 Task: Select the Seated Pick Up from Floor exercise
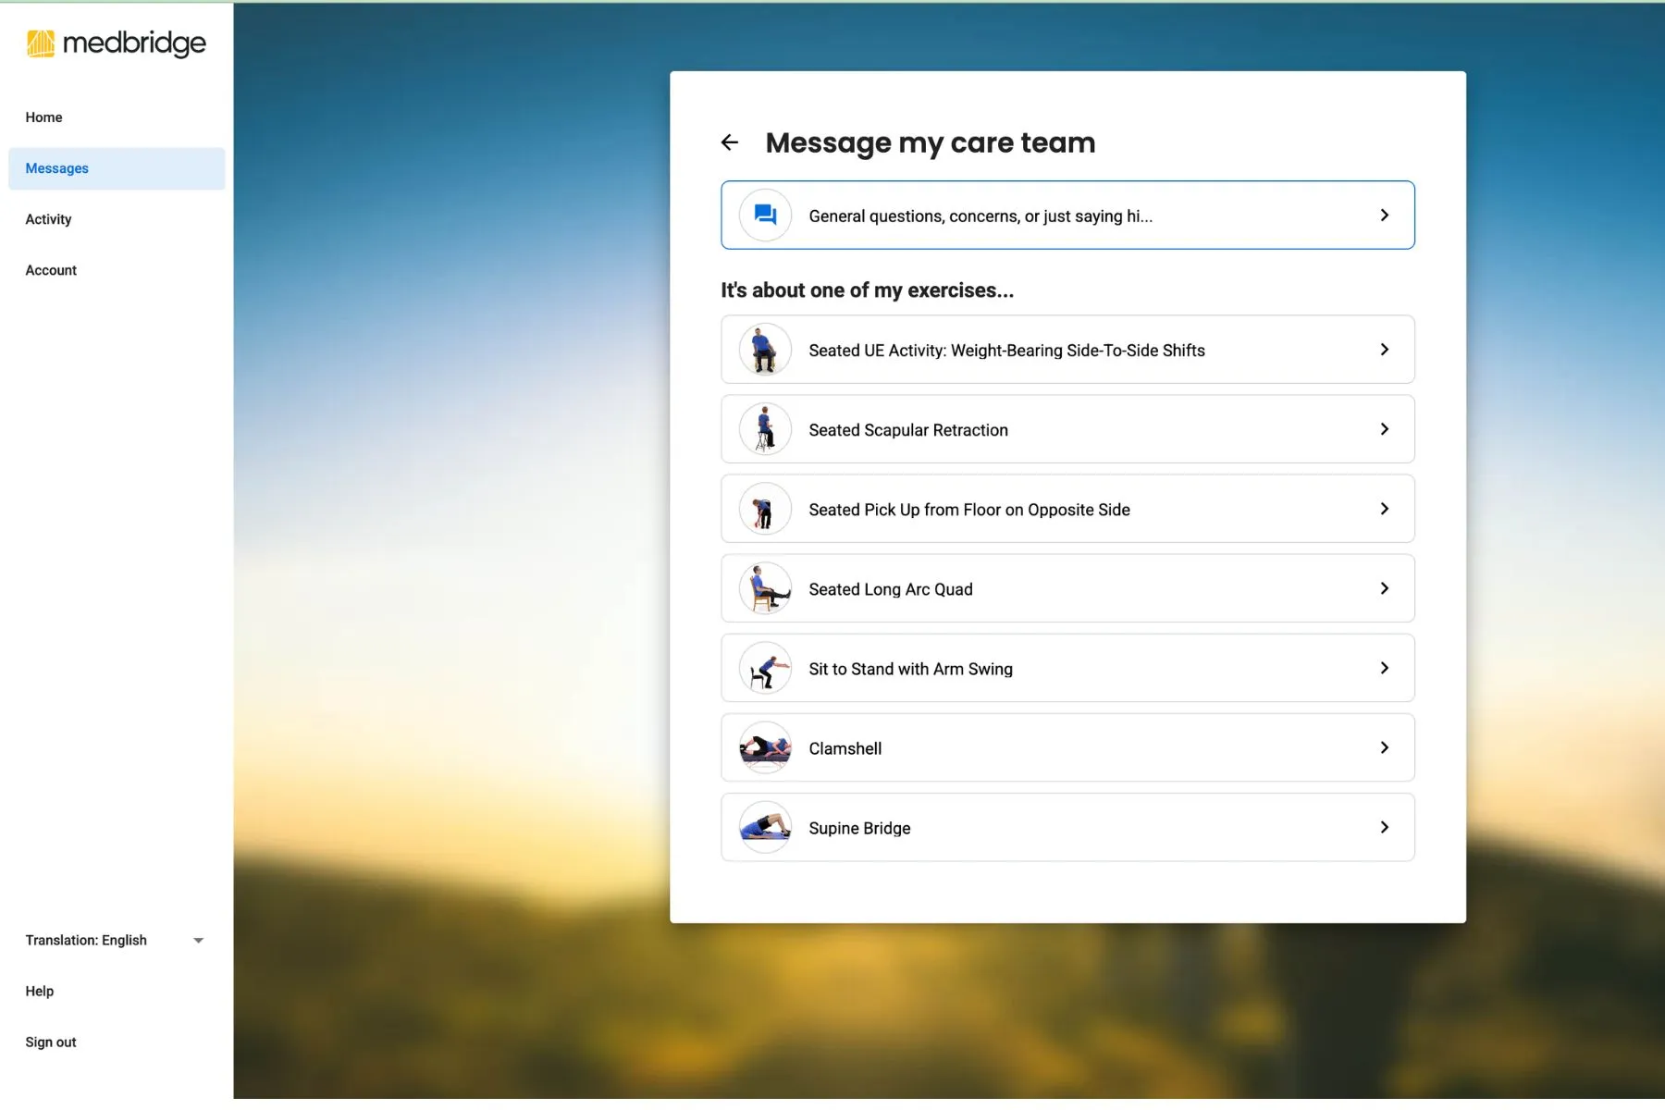[x=968, y=510]
